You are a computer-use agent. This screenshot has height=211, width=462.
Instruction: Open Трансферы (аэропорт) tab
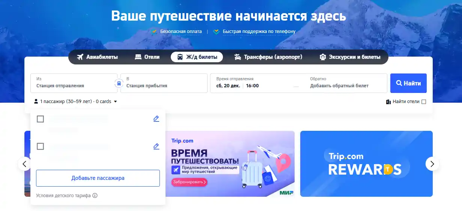tap(268, 57)
